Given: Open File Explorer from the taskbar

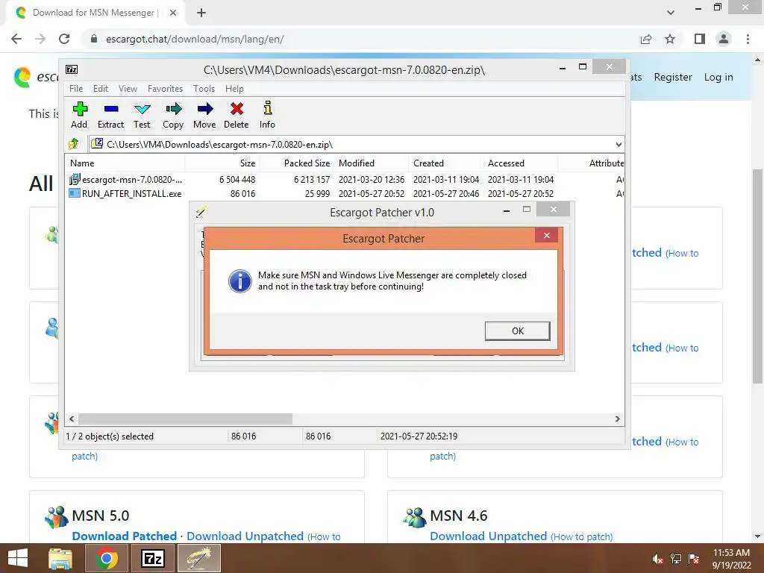Looking at the screenshot, I should (60, 558).
